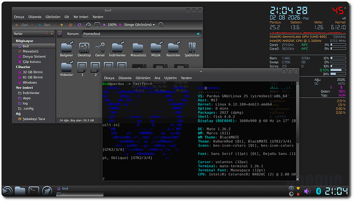Open the back history dropdown next to Geri
Viewport: 354px width, 201px height.
tap(32, 25)
